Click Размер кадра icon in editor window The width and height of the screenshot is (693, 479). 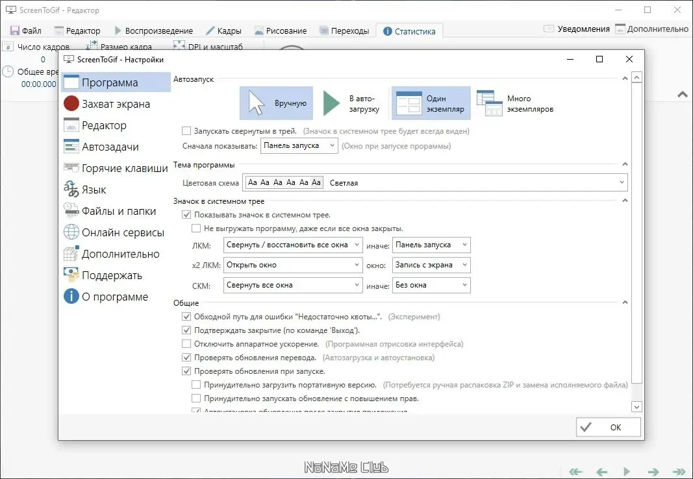click(x=92, y=45)
